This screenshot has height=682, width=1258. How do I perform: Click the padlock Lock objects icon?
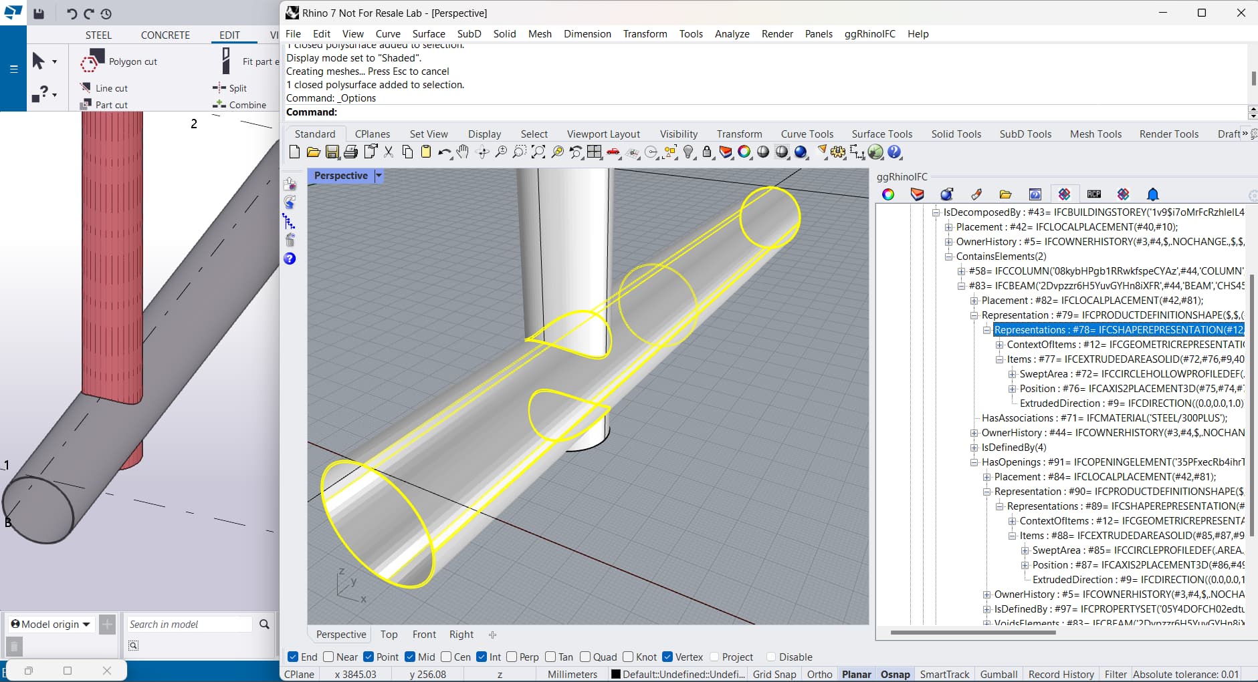click(707, 152)
